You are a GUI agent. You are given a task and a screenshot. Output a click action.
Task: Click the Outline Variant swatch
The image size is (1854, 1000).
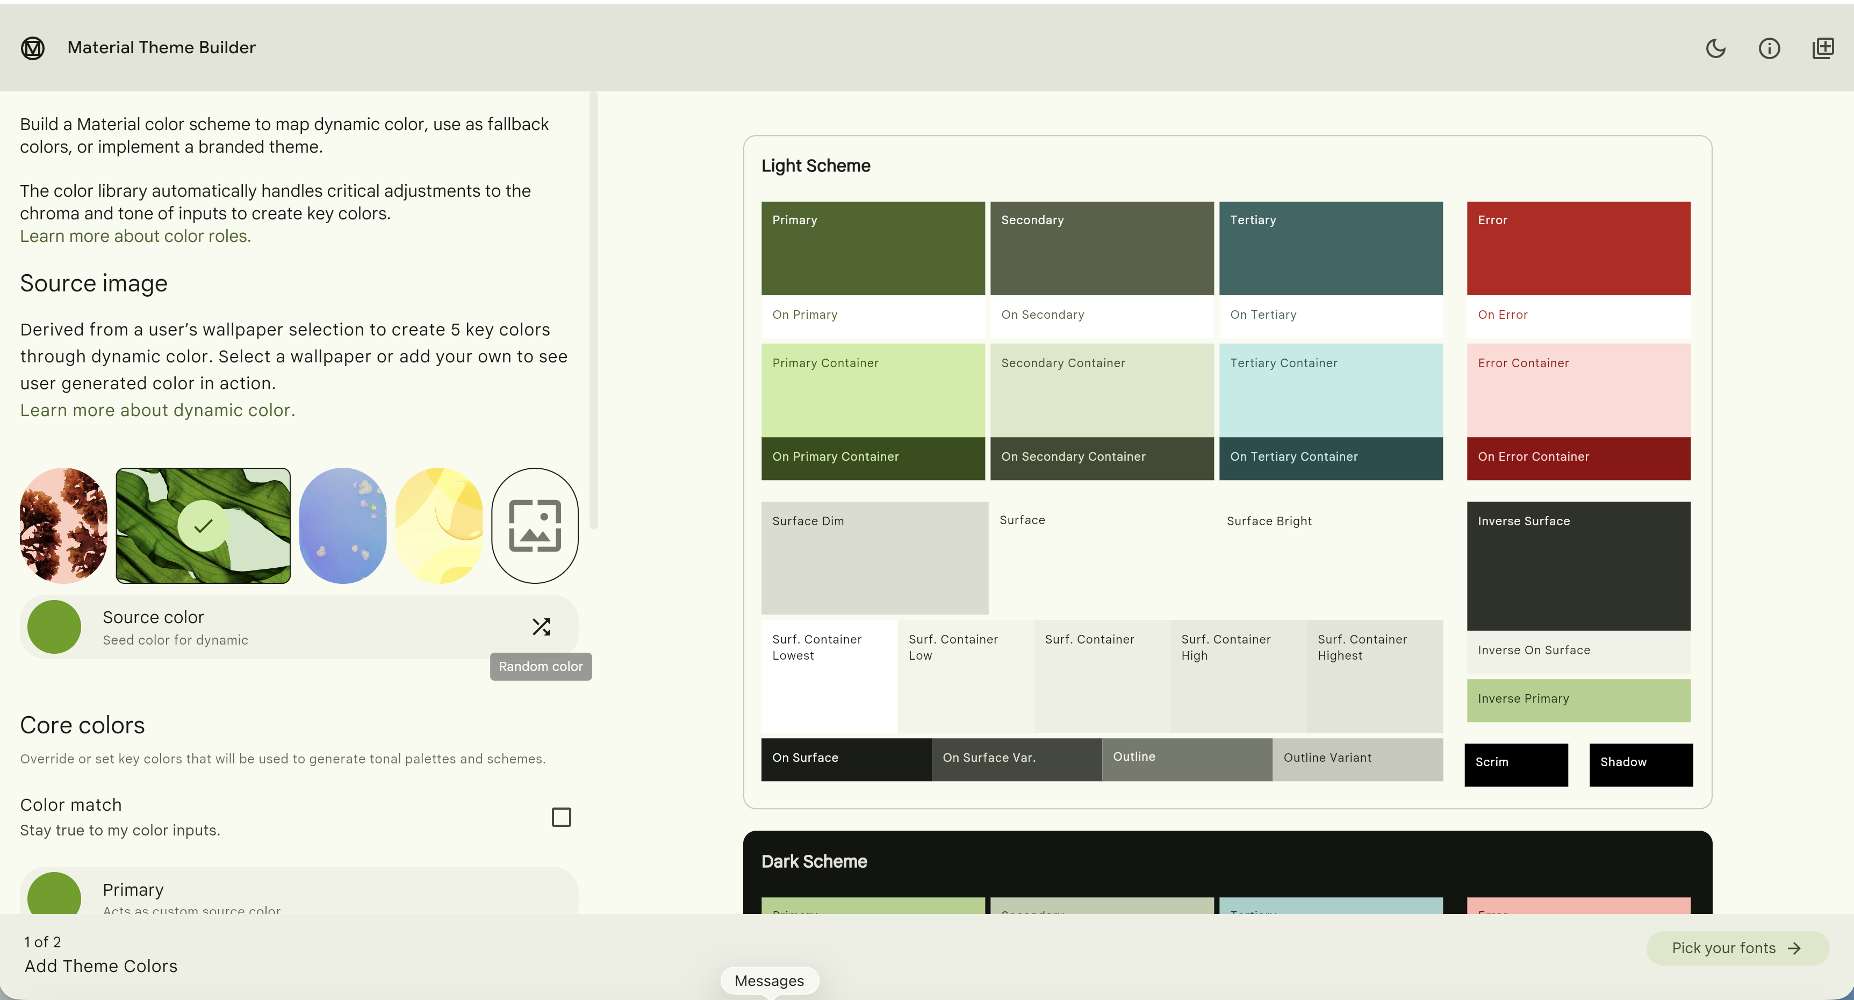(1357, 760)
